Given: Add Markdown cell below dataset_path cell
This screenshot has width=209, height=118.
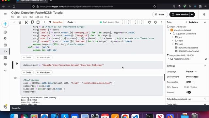Looking at the screenshot, I should 43,72.
